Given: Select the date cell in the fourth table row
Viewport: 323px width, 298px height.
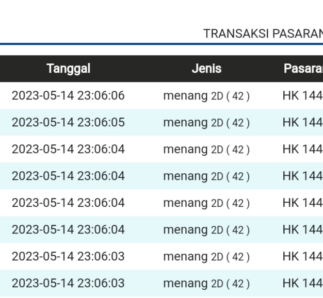Looking at the screenshot, I should (x=68, y=176).
